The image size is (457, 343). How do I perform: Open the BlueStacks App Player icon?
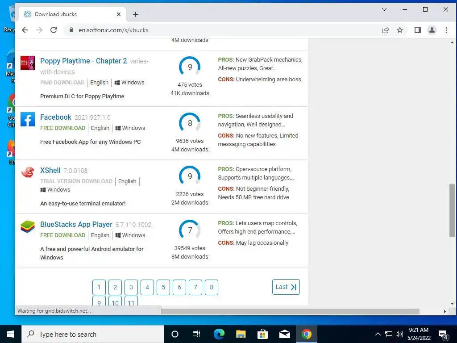pos(28,226)
